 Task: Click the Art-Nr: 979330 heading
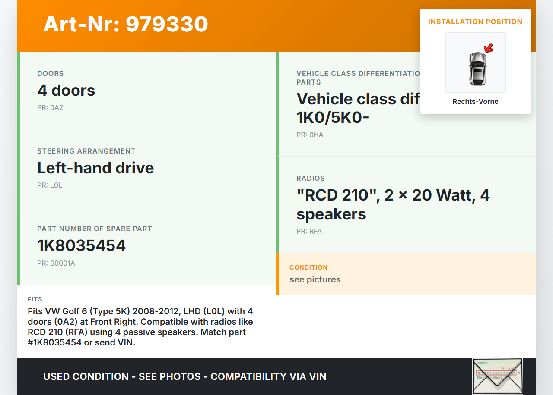126,24
